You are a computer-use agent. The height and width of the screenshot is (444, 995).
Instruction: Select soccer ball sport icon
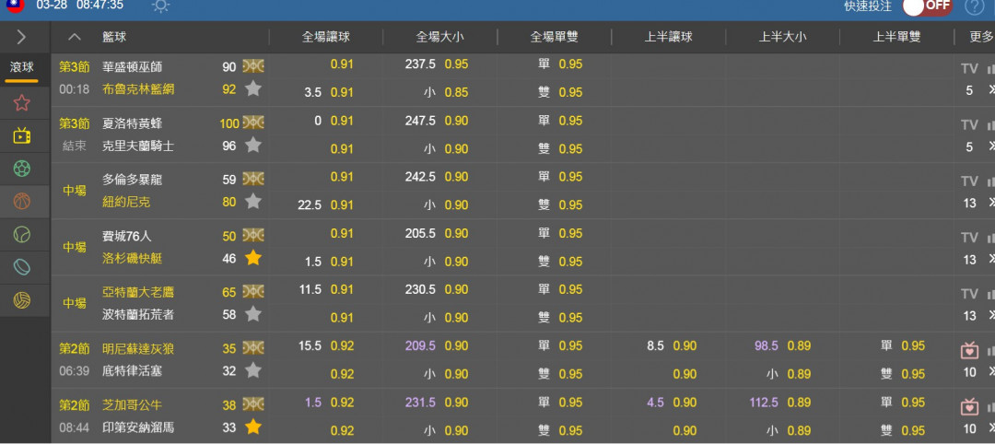(x=21, y=169)
